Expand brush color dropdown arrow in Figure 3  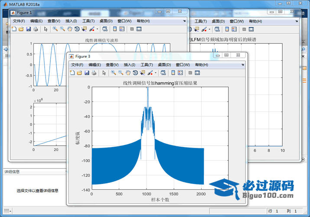[155, 73]
